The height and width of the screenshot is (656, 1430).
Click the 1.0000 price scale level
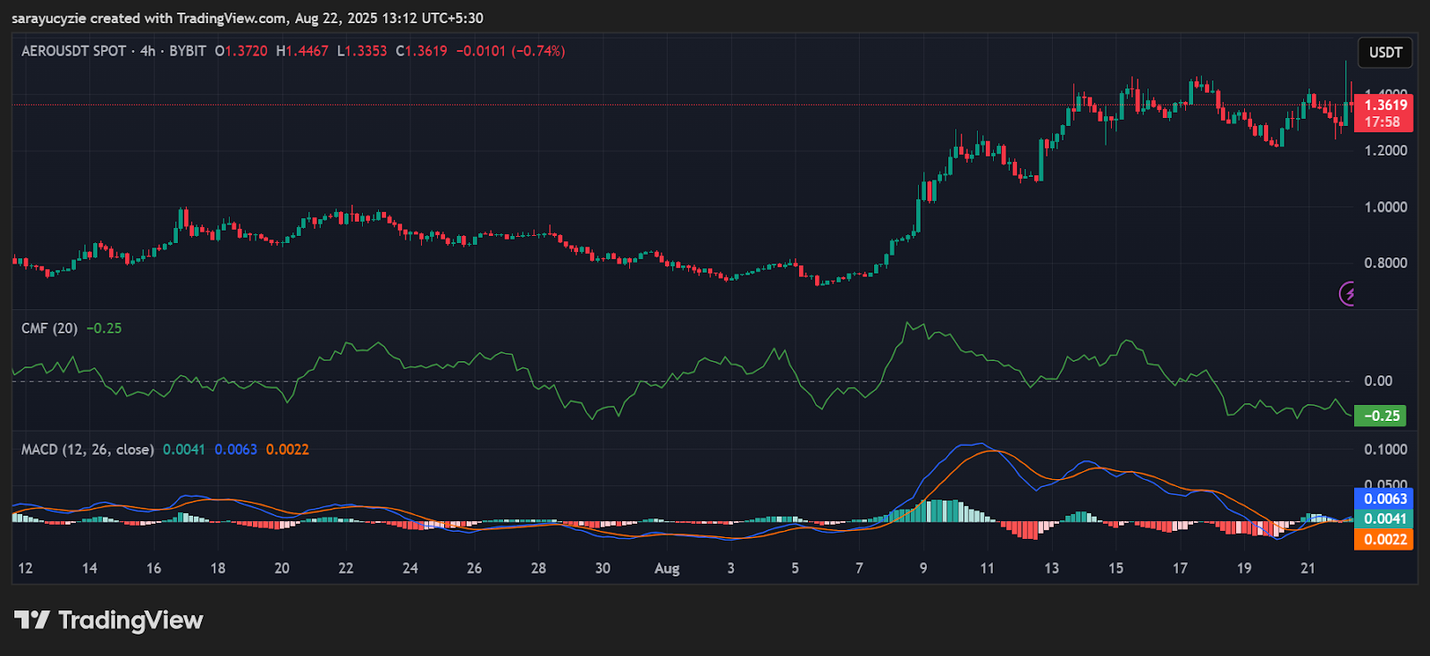[x=1385, y=206]
